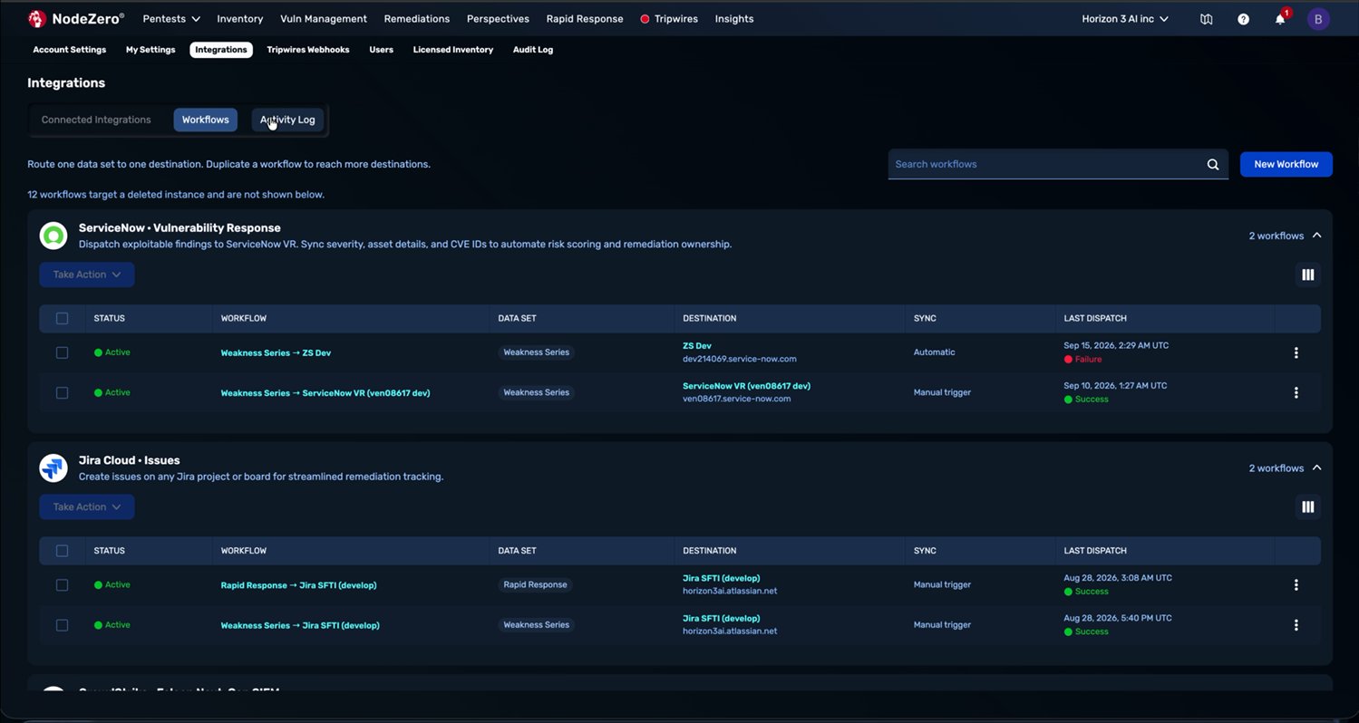This screenshot has width=1359, height=723.
Task: Open Weakness Series → ServiceNow VR workflow link
Action: 325,393
